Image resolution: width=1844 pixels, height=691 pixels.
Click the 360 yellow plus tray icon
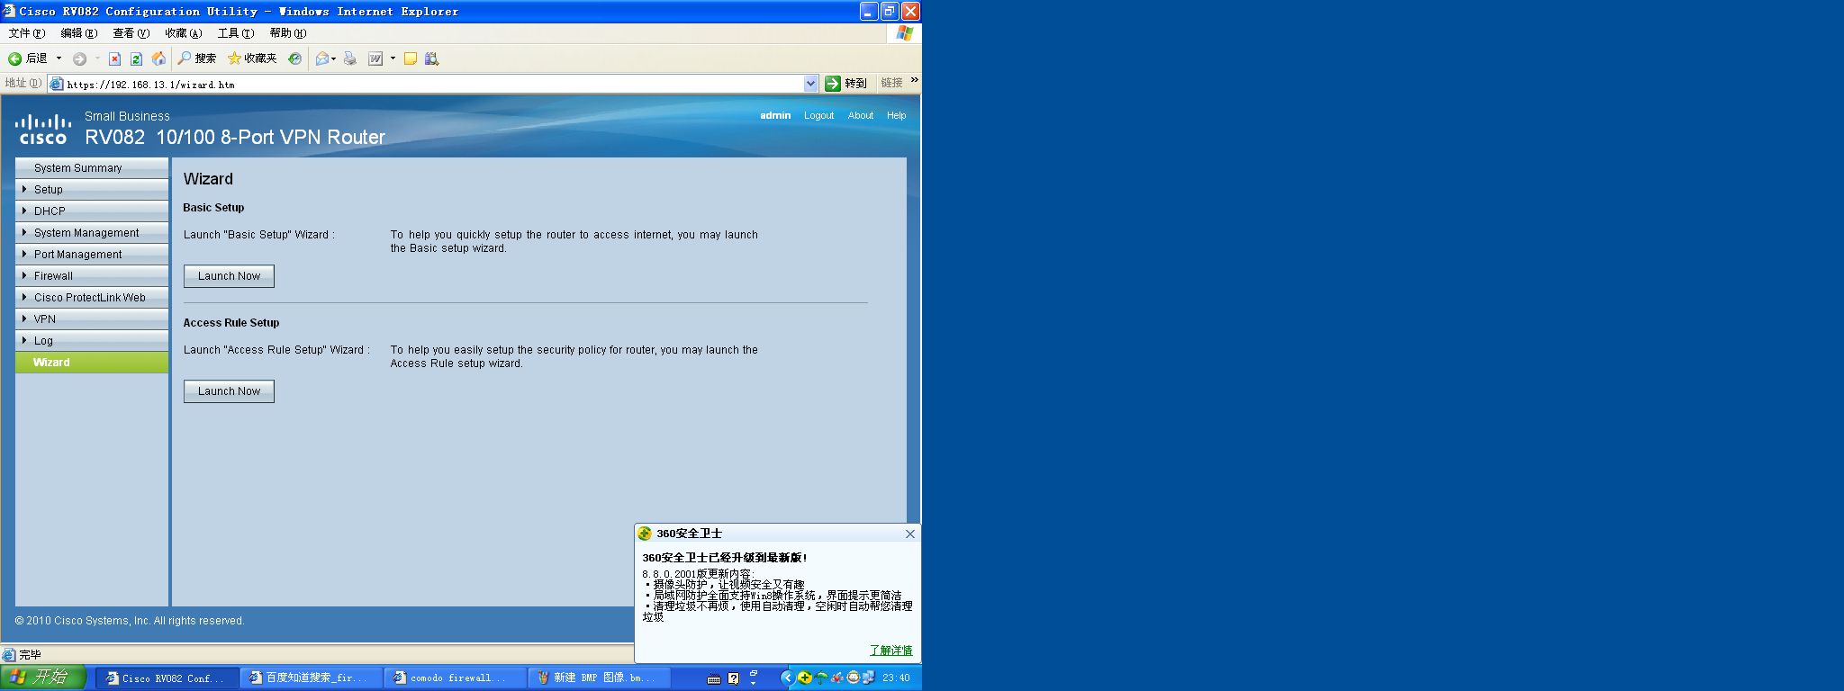tap(804, 678)
